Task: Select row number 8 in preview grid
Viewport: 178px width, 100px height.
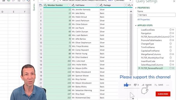Action: pyautogui.click(x=41, y=35)
